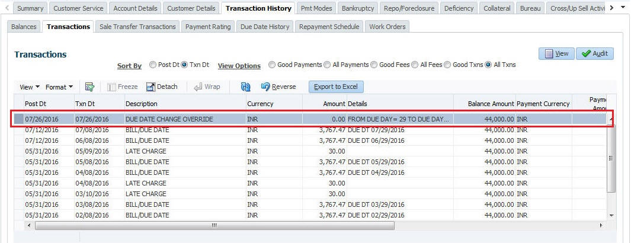The image size is (631, 243).
Task: Choose Good Payments view option
Action: click(272, 65)
